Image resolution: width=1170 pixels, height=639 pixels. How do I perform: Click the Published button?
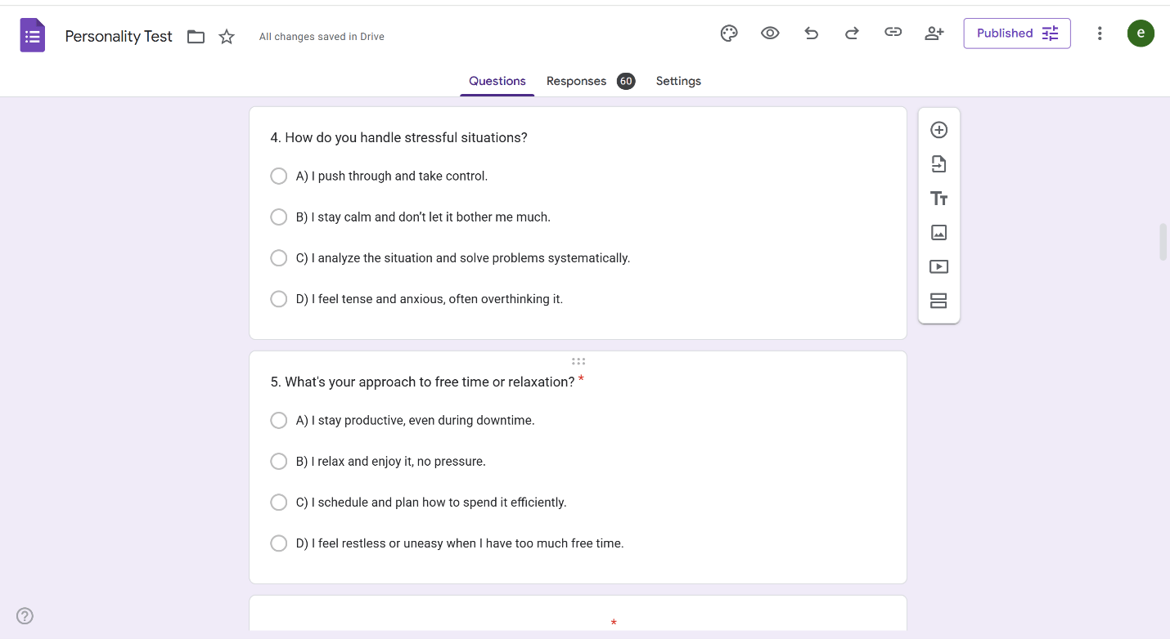click(1016, 34)
